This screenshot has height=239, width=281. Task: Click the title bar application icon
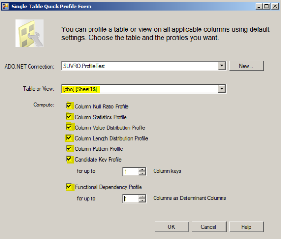click(x=6, y=7)
